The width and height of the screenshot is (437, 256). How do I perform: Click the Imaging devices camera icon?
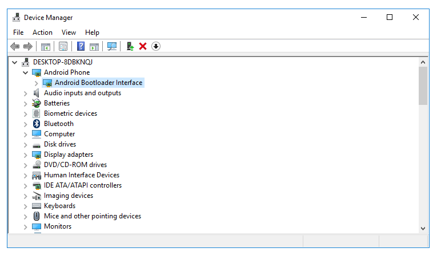click(x=37, y=196)
